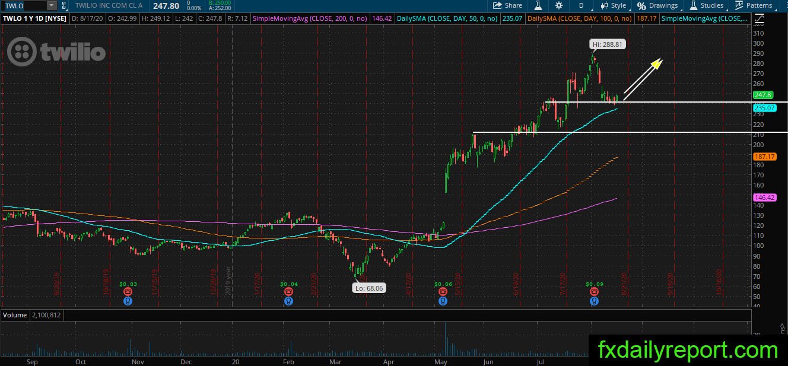
Task: Click the Lo: 68.06 price bubble
Action: click(368, 288)
